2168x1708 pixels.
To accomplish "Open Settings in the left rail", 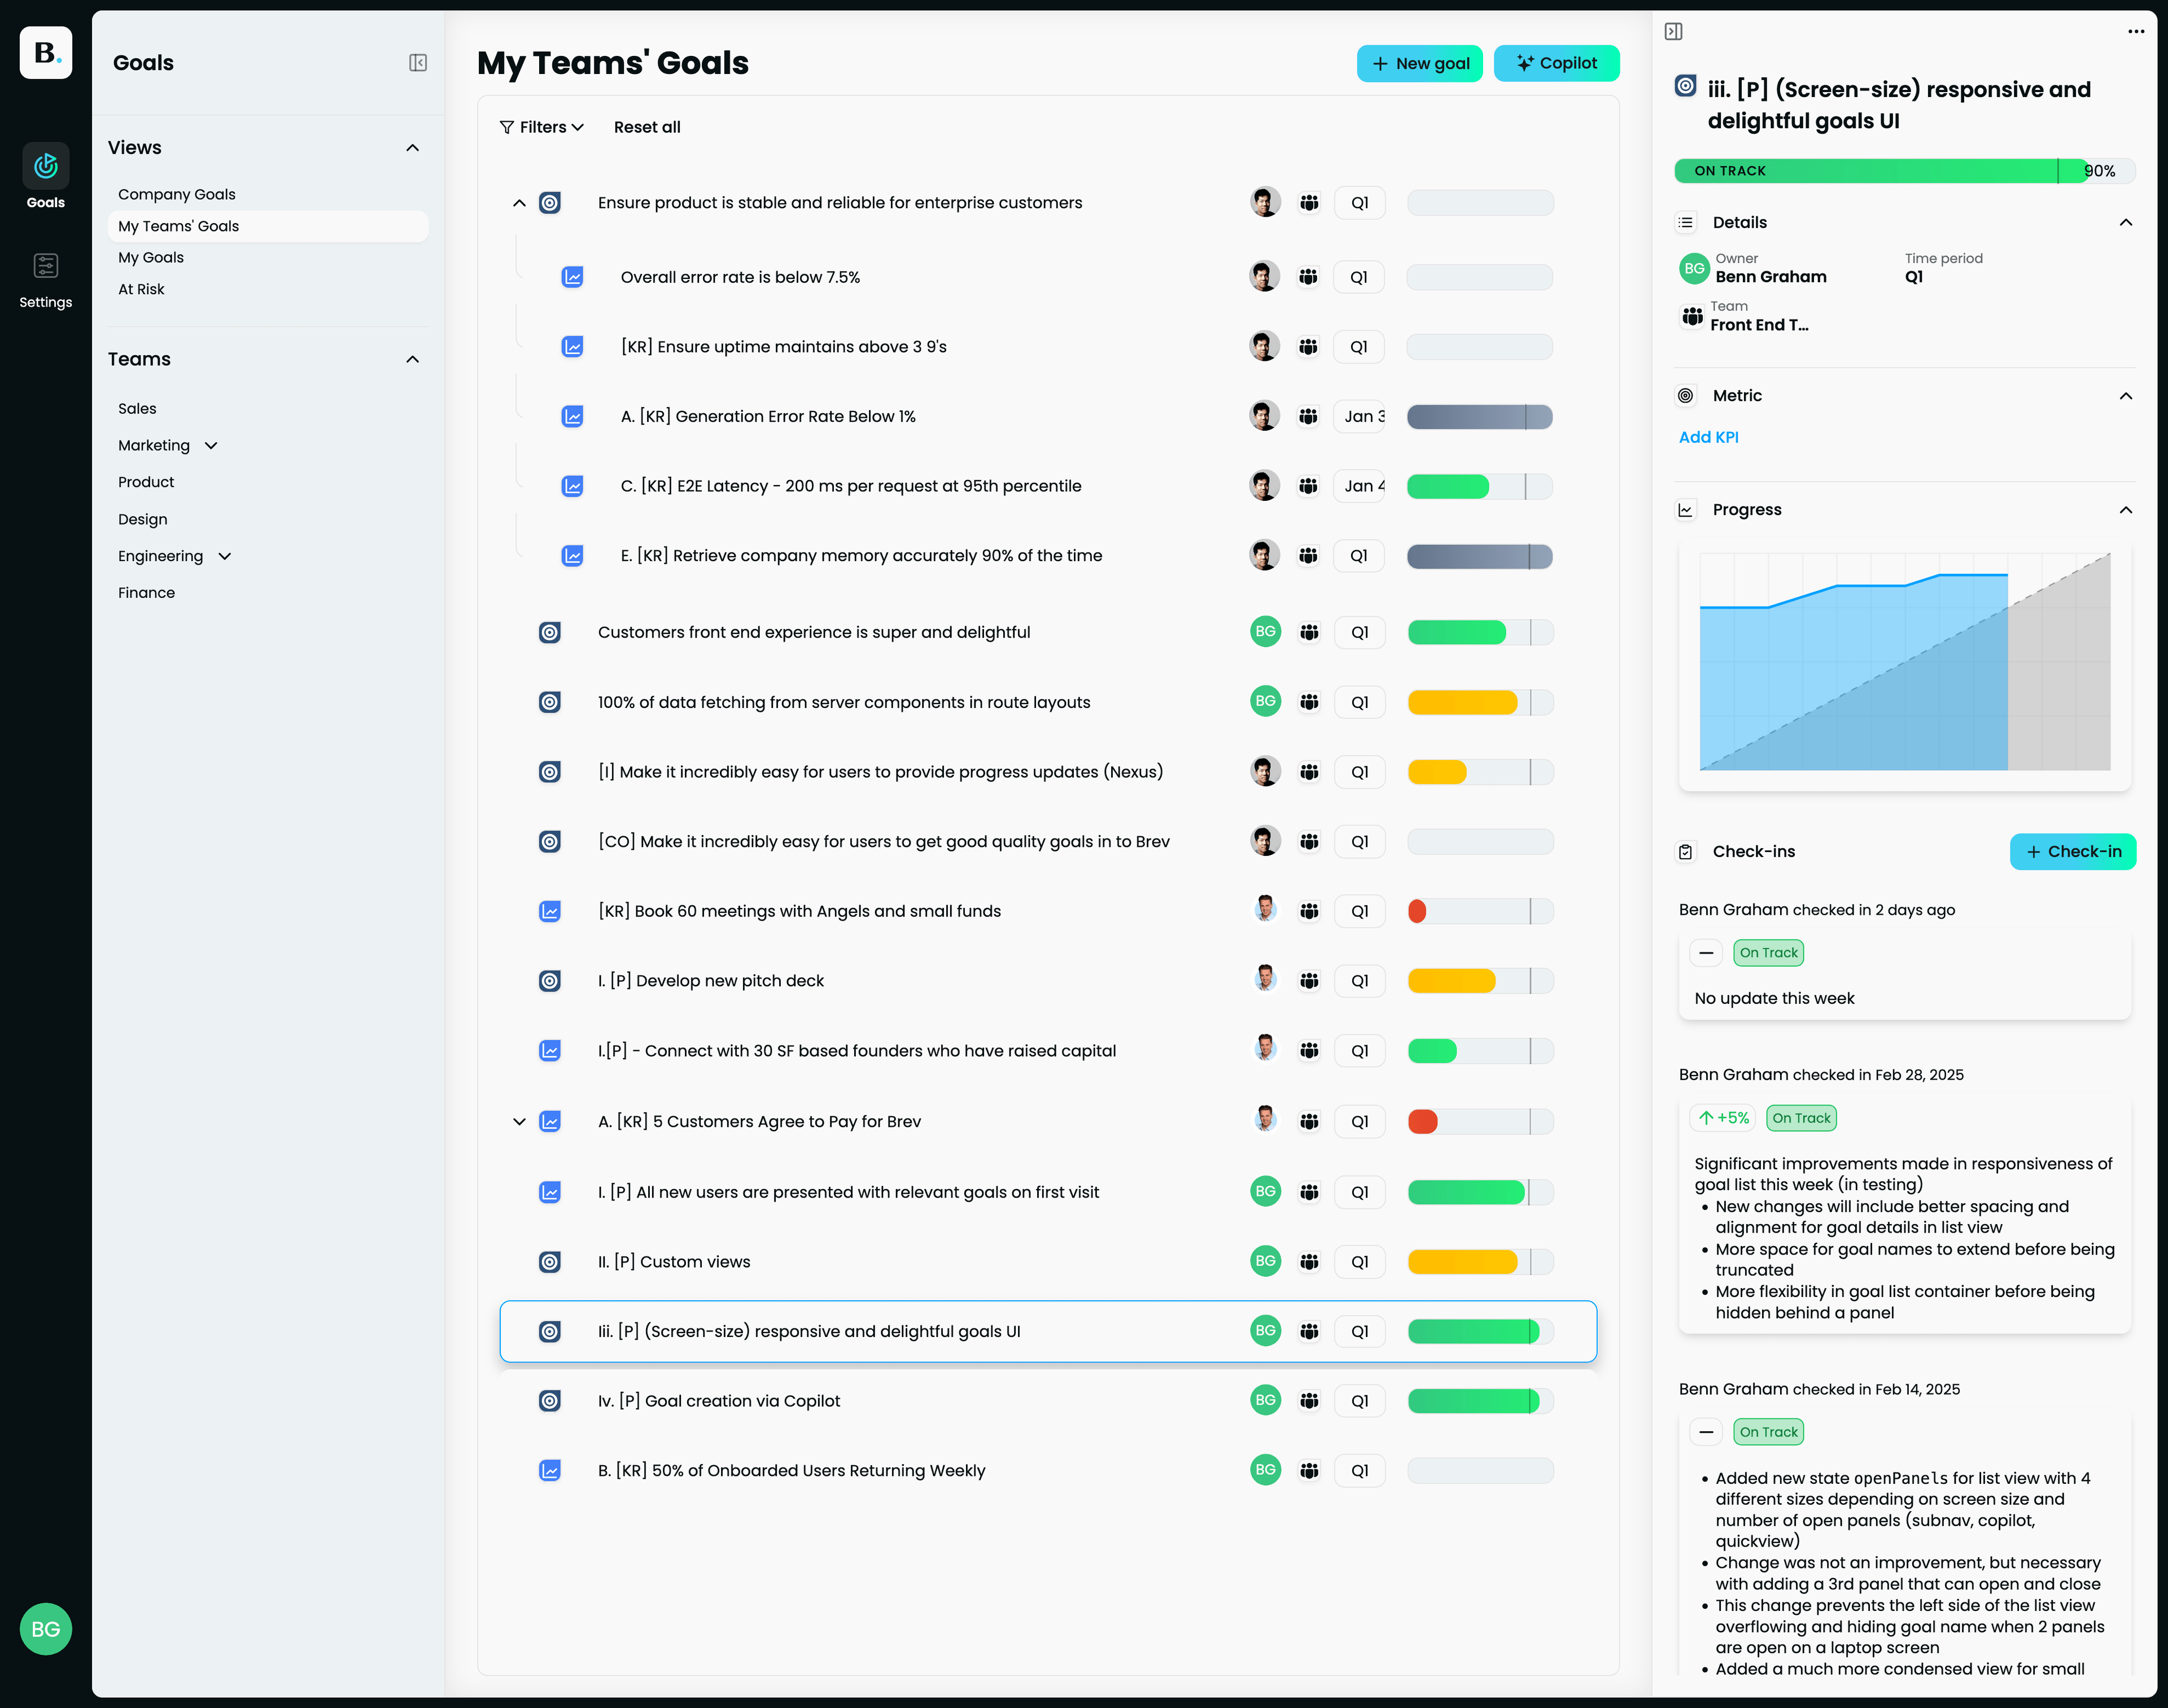I will pos(46,281).
